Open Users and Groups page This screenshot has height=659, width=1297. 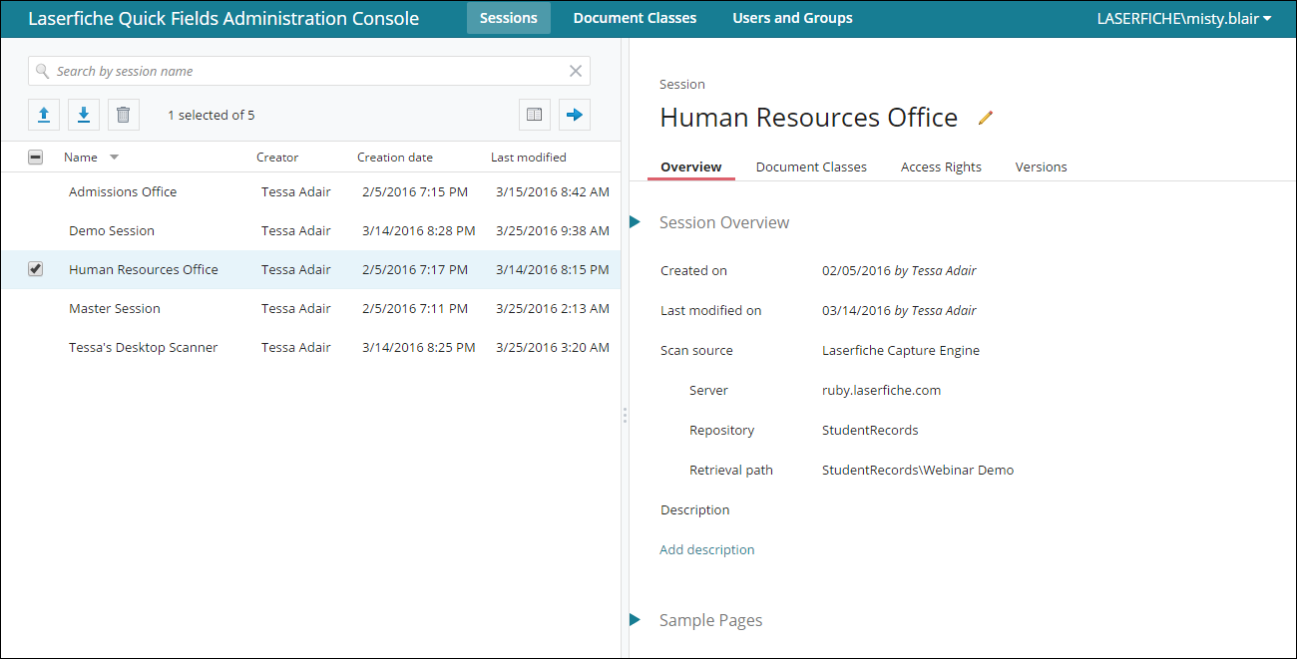click(792, 18)
